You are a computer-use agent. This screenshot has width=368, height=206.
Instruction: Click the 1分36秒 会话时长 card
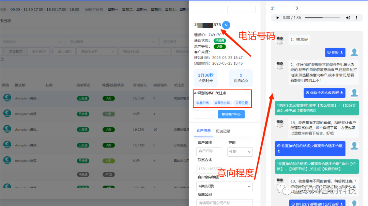click(x=205, y=78)
